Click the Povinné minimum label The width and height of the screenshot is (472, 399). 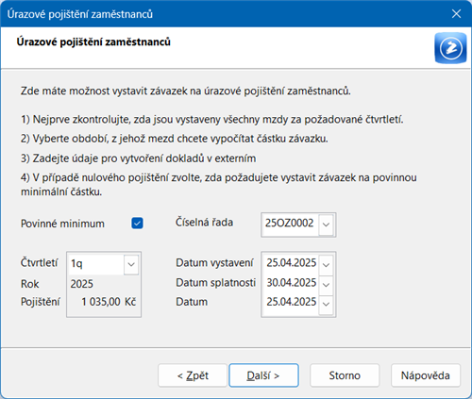tap(62, 224)
